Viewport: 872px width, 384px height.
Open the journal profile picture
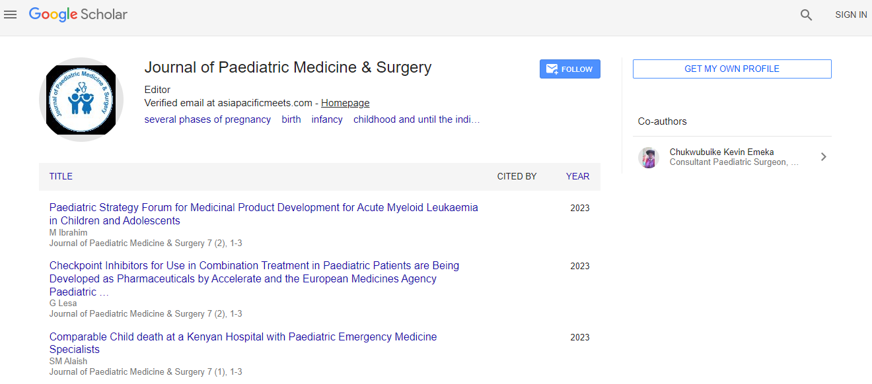click(x=81, y=99)
